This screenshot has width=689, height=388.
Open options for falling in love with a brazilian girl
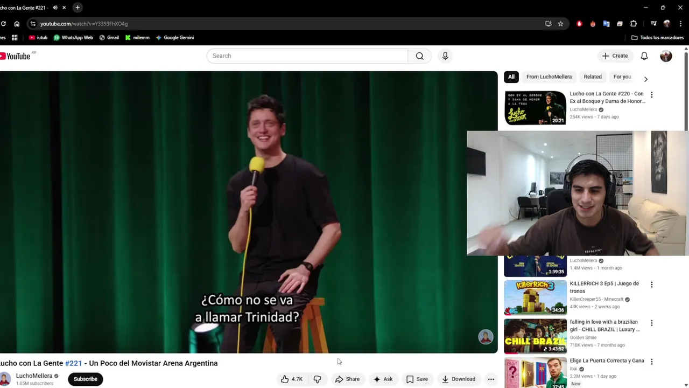click(651, 323)
